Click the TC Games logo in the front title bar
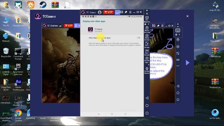Viewport: 224px width, 126px height. [83, 12]
